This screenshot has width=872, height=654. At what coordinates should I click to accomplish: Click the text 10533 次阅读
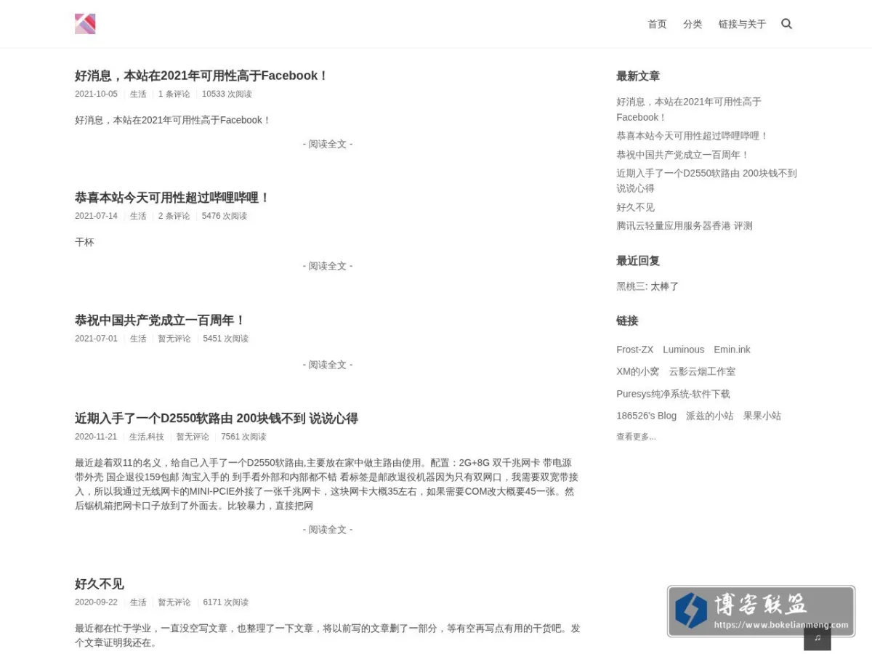coord(227,94)
